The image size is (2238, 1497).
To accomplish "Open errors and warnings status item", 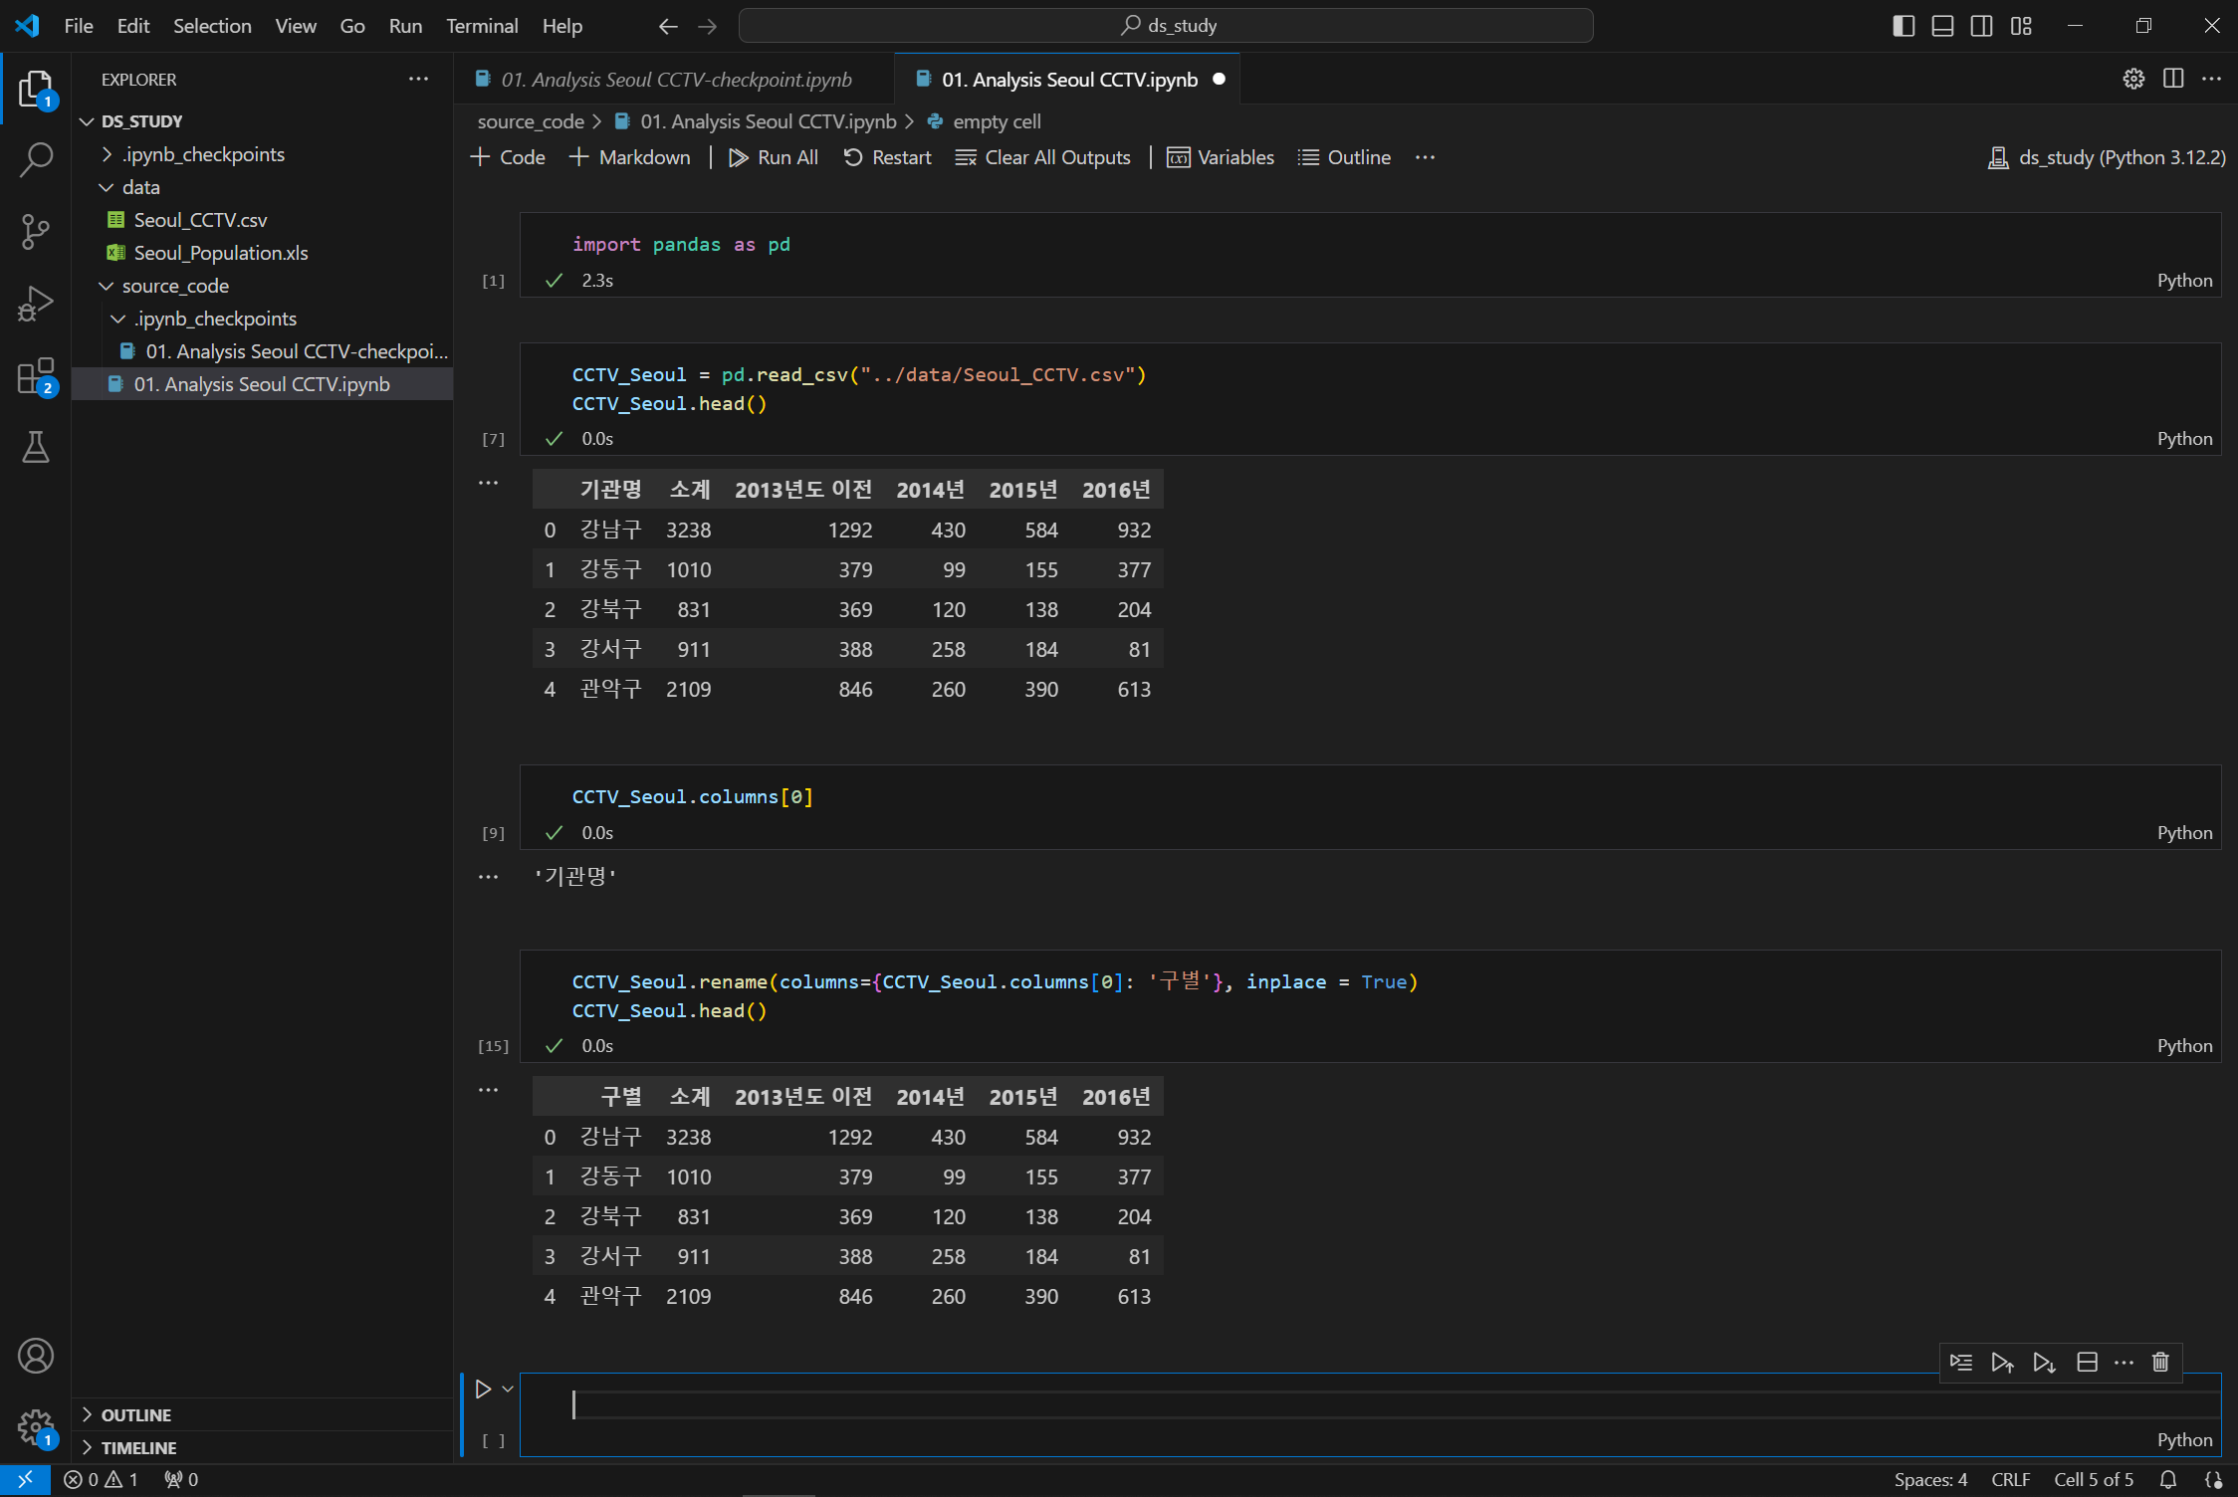I will click(102, 1480).
